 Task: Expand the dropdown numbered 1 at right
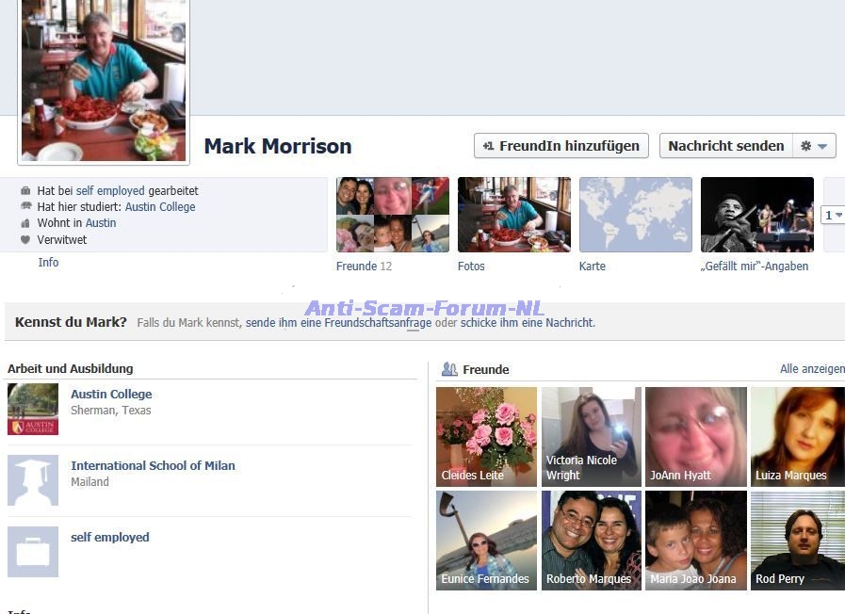(833, 216)
